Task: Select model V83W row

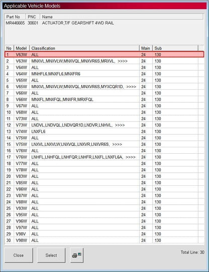Action: pyautogui.click(x=104, y=176)
